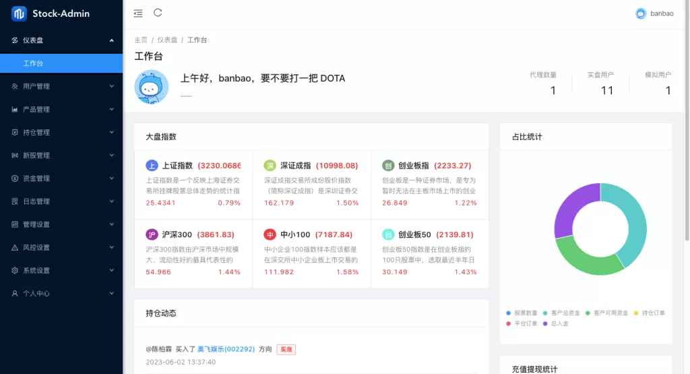This screenshot has width=690, height=374.
Task: Click the 实盘用户 count 11
Action: pyautogui.click(x=607, y=91)
